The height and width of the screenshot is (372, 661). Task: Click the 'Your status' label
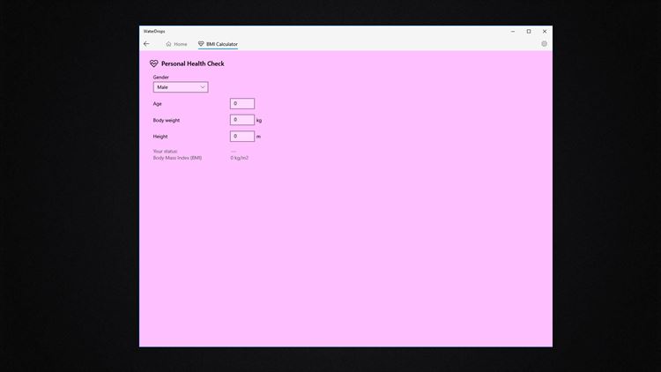pos(166,151)
